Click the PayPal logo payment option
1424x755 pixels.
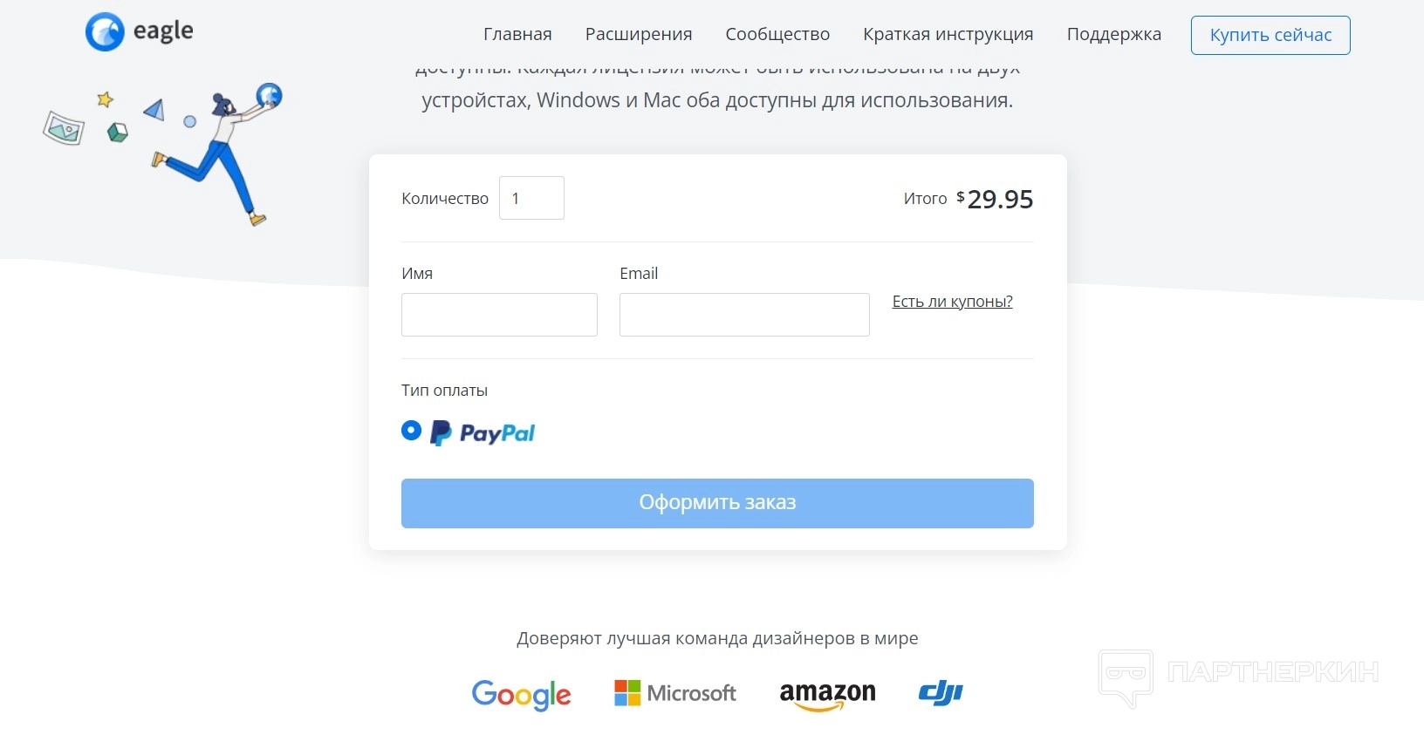[483, 432]
